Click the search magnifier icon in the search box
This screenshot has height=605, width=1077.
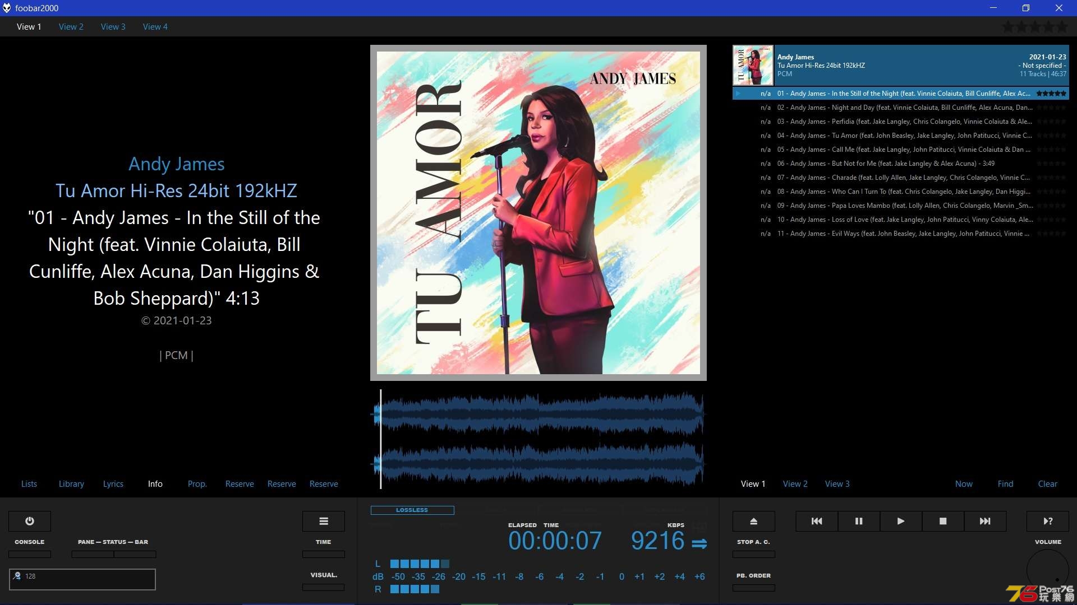(17, 576)
